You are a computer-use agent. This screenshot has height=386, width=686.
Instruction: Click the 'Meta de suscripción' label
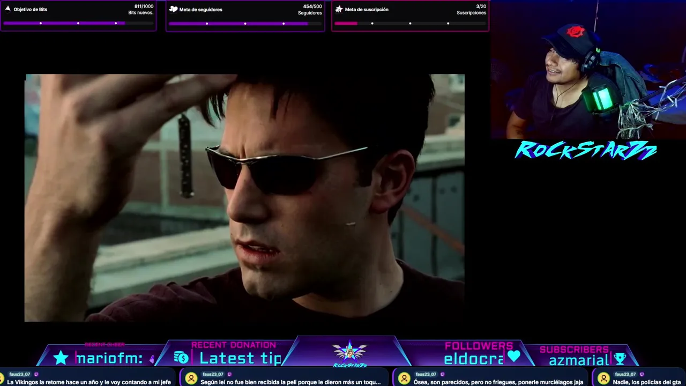point(367,10)
